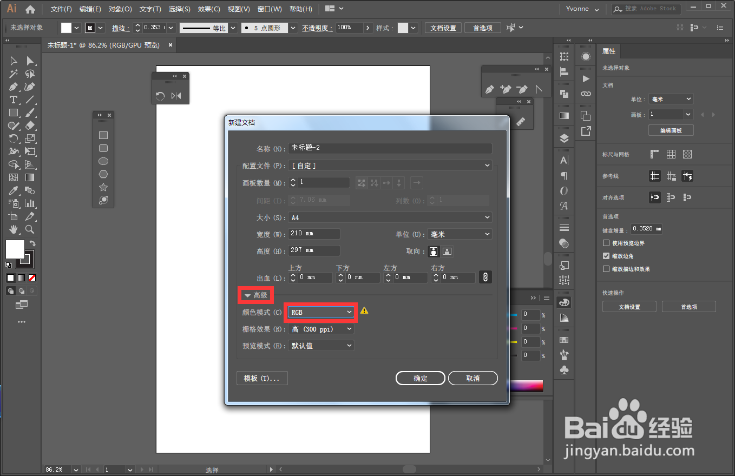Select the Selection arrow tool
735x476 pixels.
point(14,61)
